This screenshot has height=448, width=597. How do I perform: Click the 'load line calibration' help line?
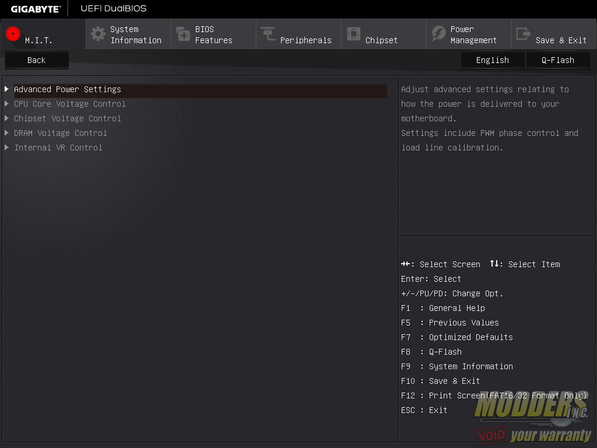click(452, 148)
